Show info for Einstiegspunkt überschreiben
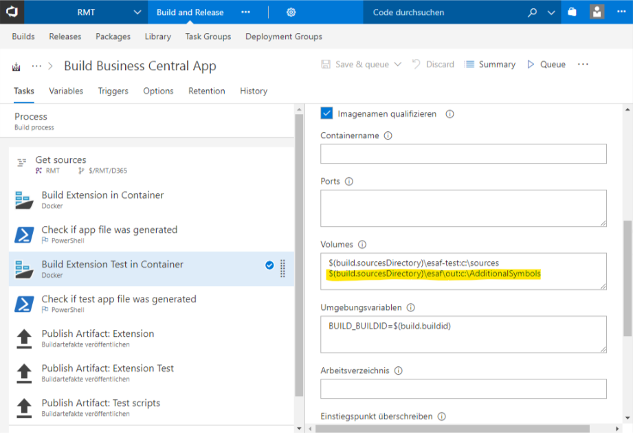This screenshot has width=633, height=433. pyautogui.click(x=442, y=417)
